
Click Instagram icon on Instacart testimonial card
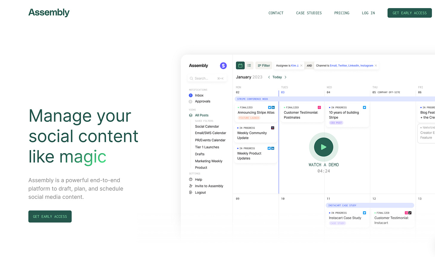click(406, 213)
